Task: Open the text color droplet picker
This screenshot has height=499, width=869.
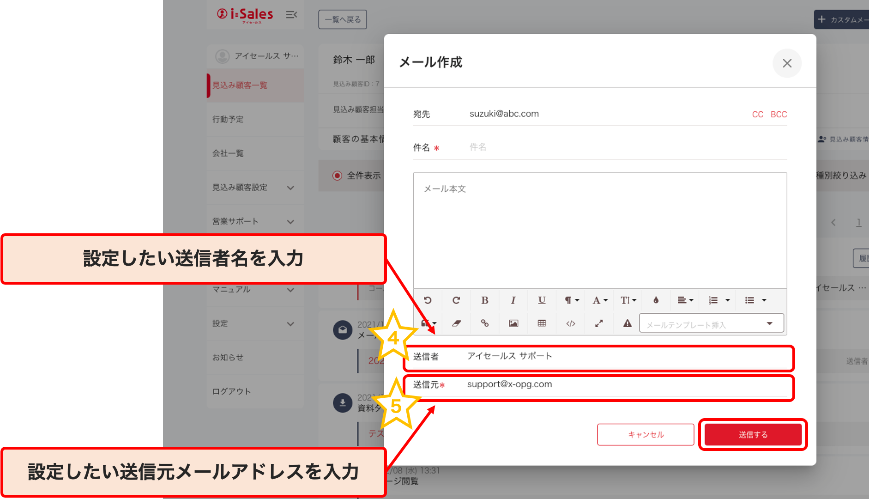Action: click(x=656, y=300)
